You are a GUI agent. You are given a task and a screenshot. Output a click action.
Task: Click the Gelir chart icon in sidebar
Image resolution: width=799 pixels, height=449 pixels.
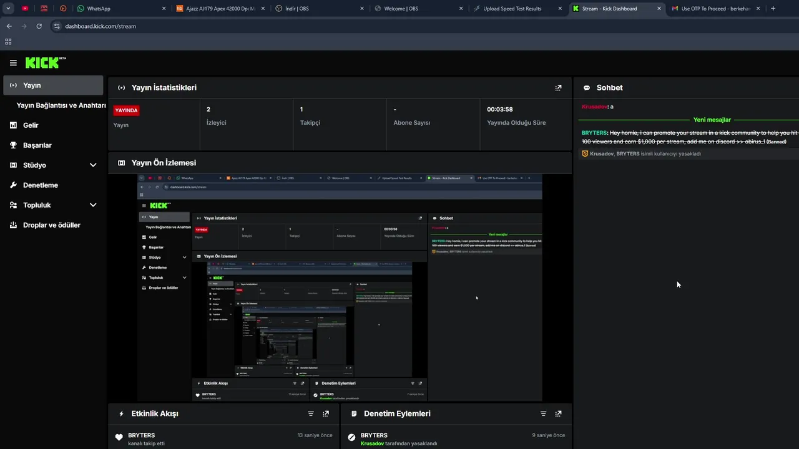(13, 125)
